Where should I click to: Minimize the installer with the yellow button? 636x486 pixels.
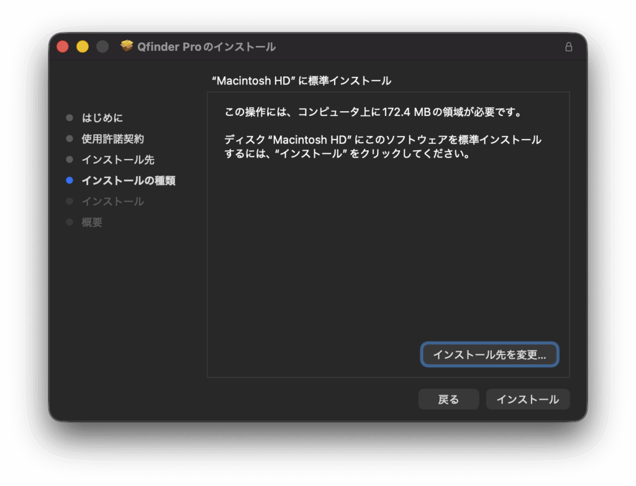82,47
